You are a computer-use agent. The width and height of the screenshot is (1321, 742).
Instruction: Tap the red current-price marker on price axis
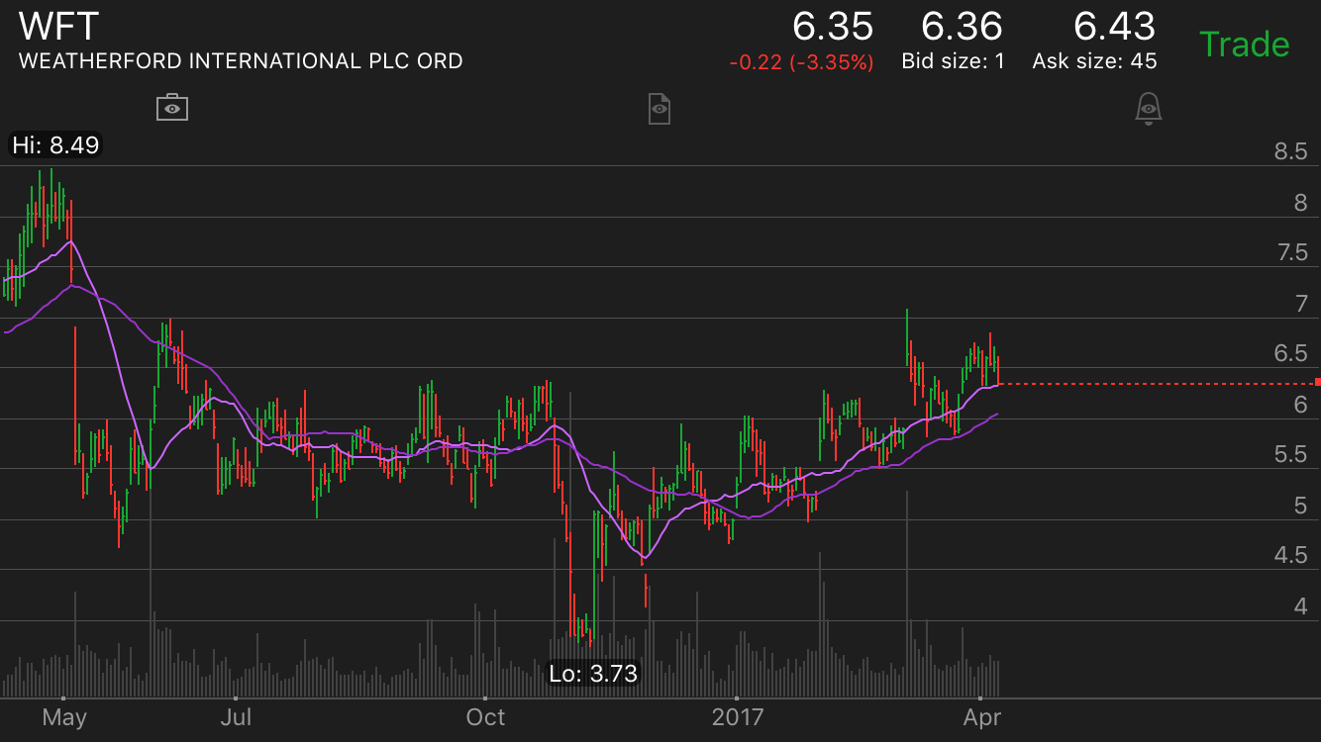[1317, 382]
